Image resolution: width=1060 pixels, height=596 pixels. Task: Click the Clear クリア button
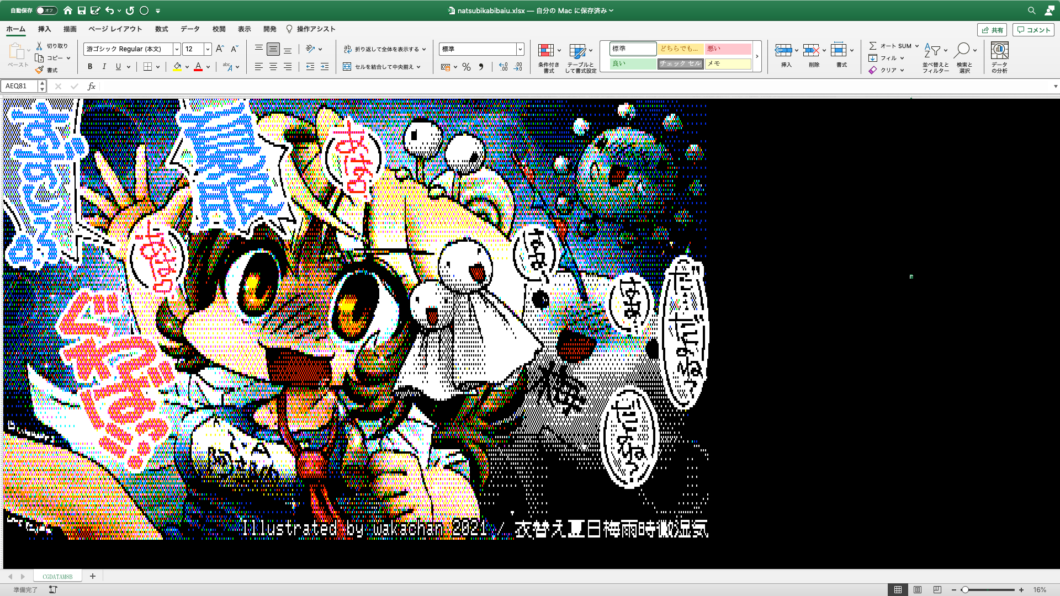point(883,70)
